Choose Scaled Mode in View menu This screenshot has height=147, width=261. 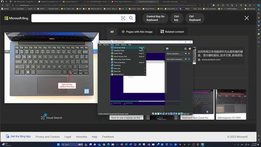click(x=128, y=53)
